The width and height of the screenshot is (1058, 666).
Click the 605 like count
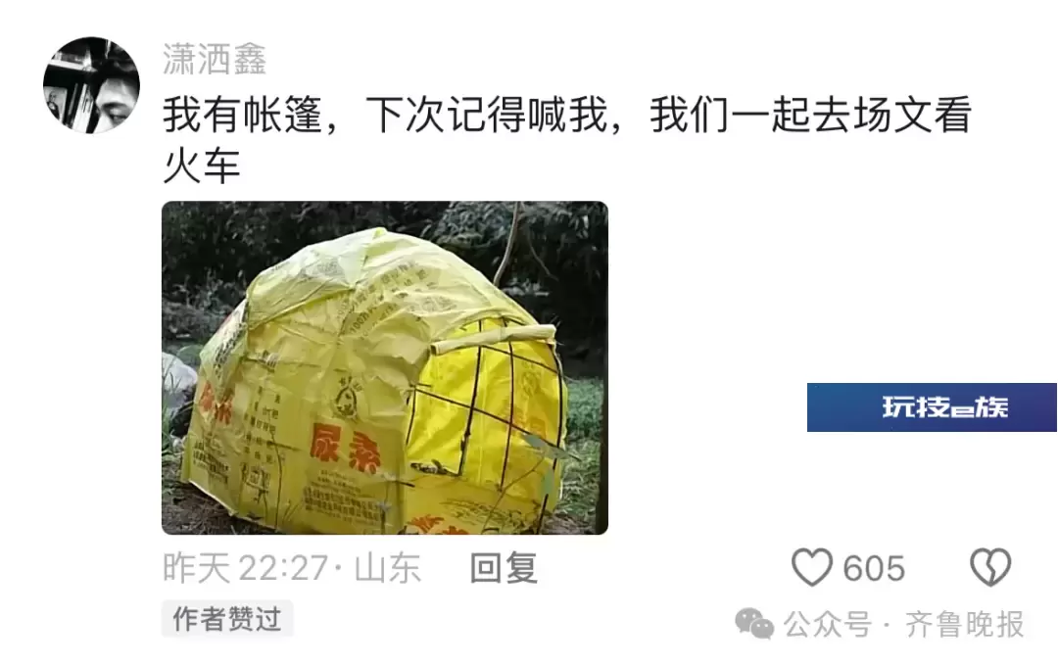(874, 568)
